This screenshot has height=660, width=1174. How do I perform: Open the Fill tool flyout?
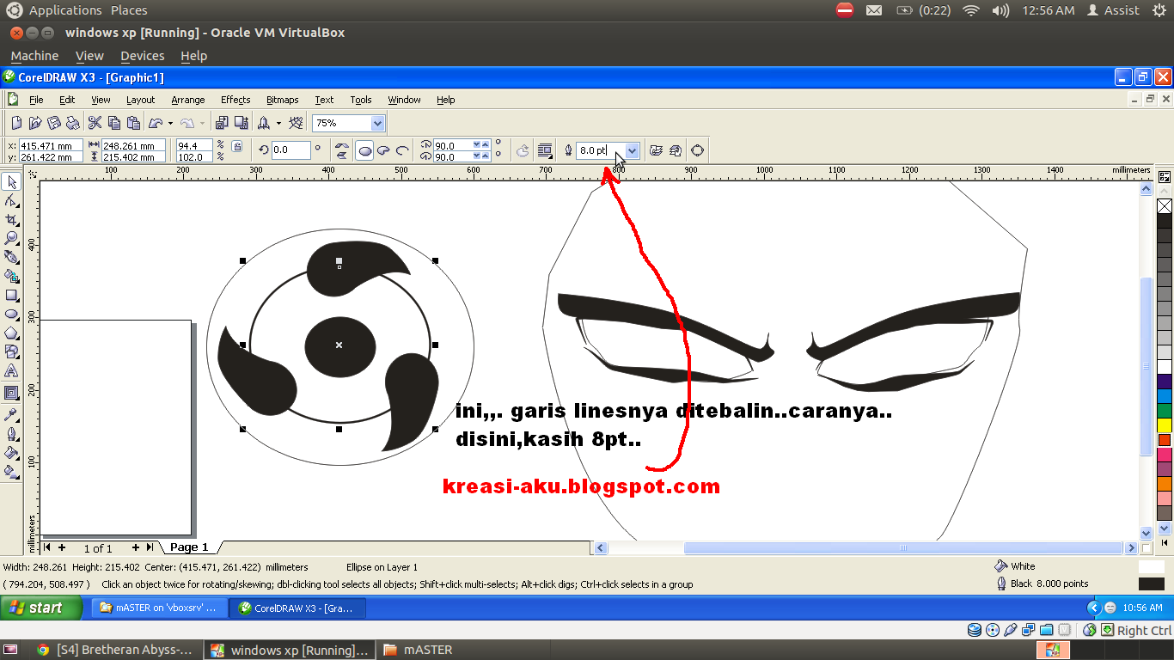pyautogui.click(x=11, y=452)
